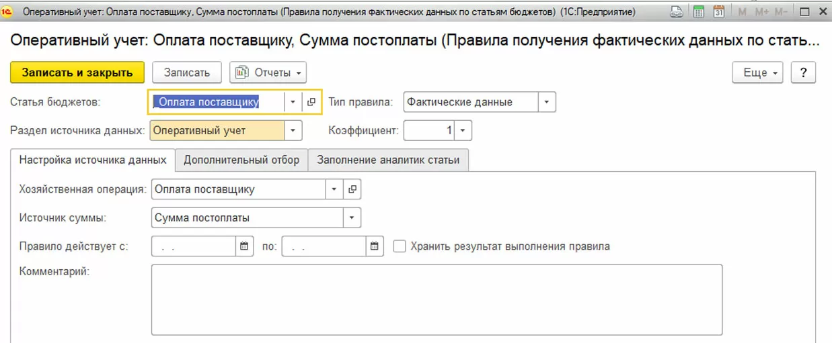Click the M+ memory button
This screenshot has height=343, width=832.
tap(761, 11)
